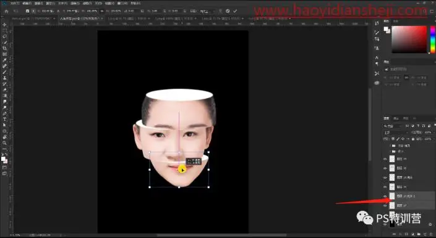436x238 pixels.
Task: Click the More tools ellipsis in toolbar
Action: (4, 149)
